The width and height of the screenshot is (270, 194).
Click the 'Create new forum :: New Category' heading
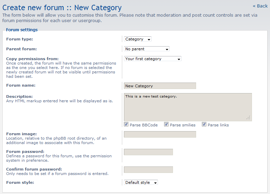tap(62, 8)
